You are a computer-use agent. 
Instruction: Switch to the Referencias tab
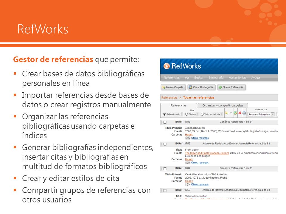[x=178, y=105]
